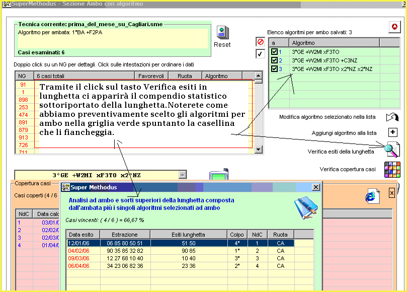Click the Algoritmo header in the saved algorithms list
The height and width of the screenshot is (292, 407).
point(335,43)
